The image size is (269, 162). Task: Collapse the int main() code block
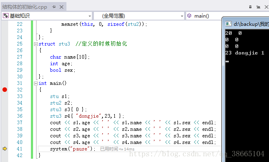pyautogui.click(x=36, y=83)
